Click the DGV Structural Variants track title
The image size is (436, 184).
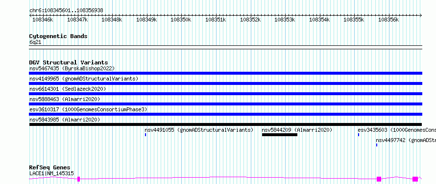[69, 62]
